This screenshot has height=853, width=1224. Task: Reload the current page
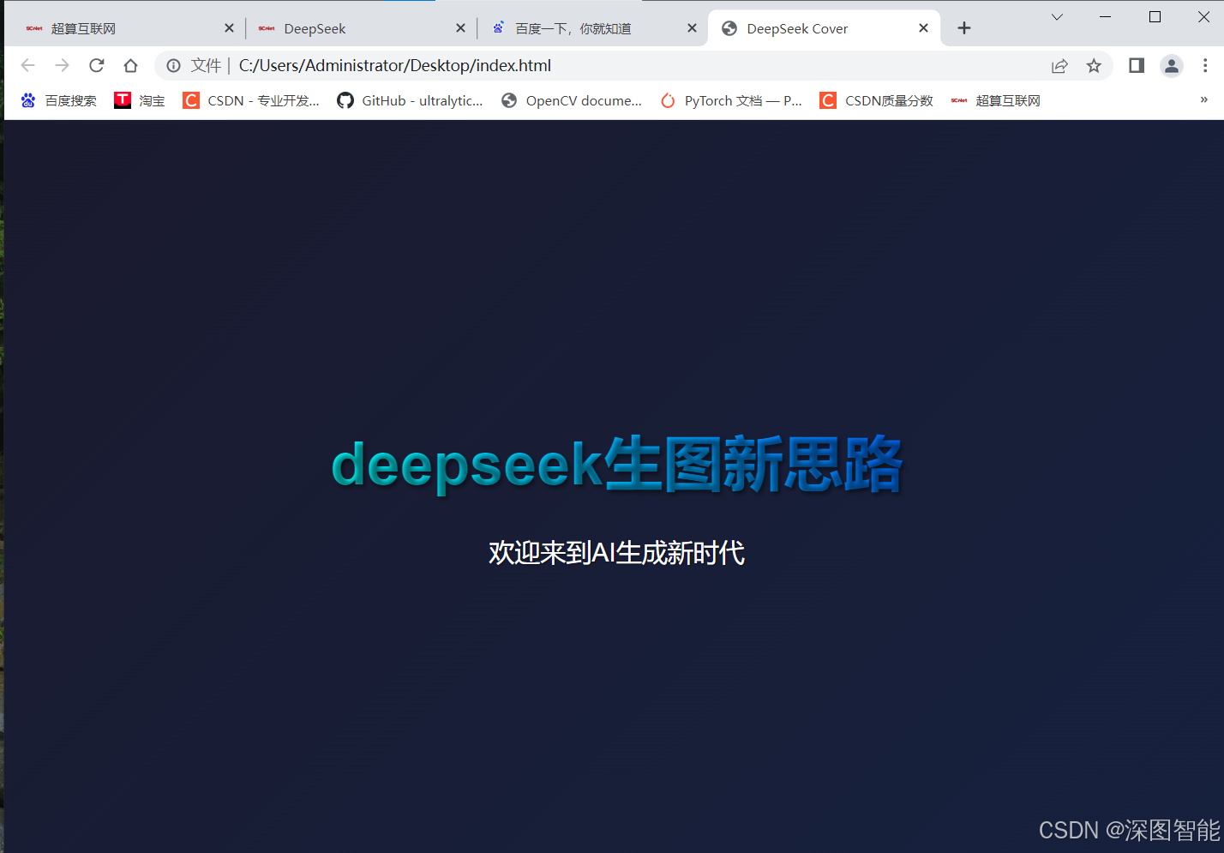[x=97, y=65]
